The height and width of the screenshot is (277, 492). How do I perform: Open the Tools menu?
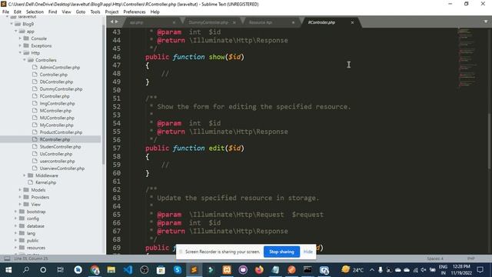pos(95,12)
